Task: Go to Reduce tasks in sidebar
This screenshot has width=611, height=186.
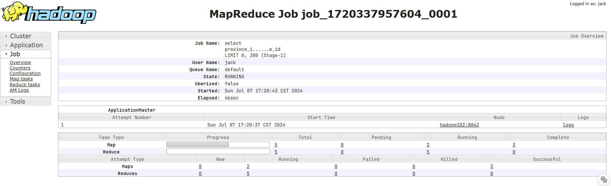Action: 25,85
